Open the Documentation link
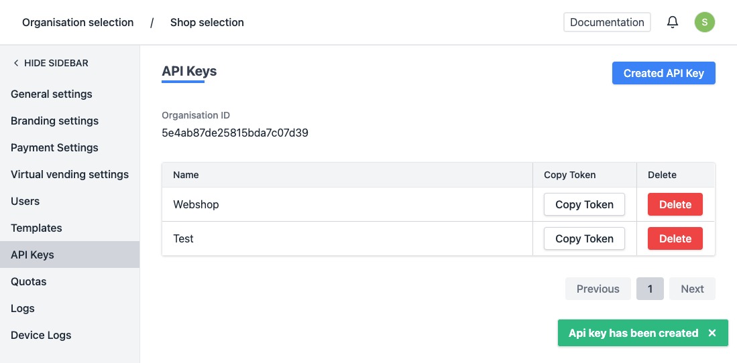 pyautogui.click(x=607, y=22)
